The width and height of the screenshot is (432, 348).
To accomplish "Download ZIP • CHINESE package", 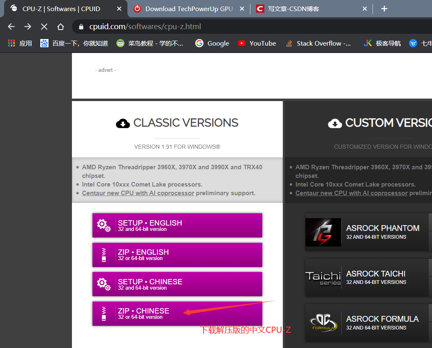I will (x=177, y=313).
